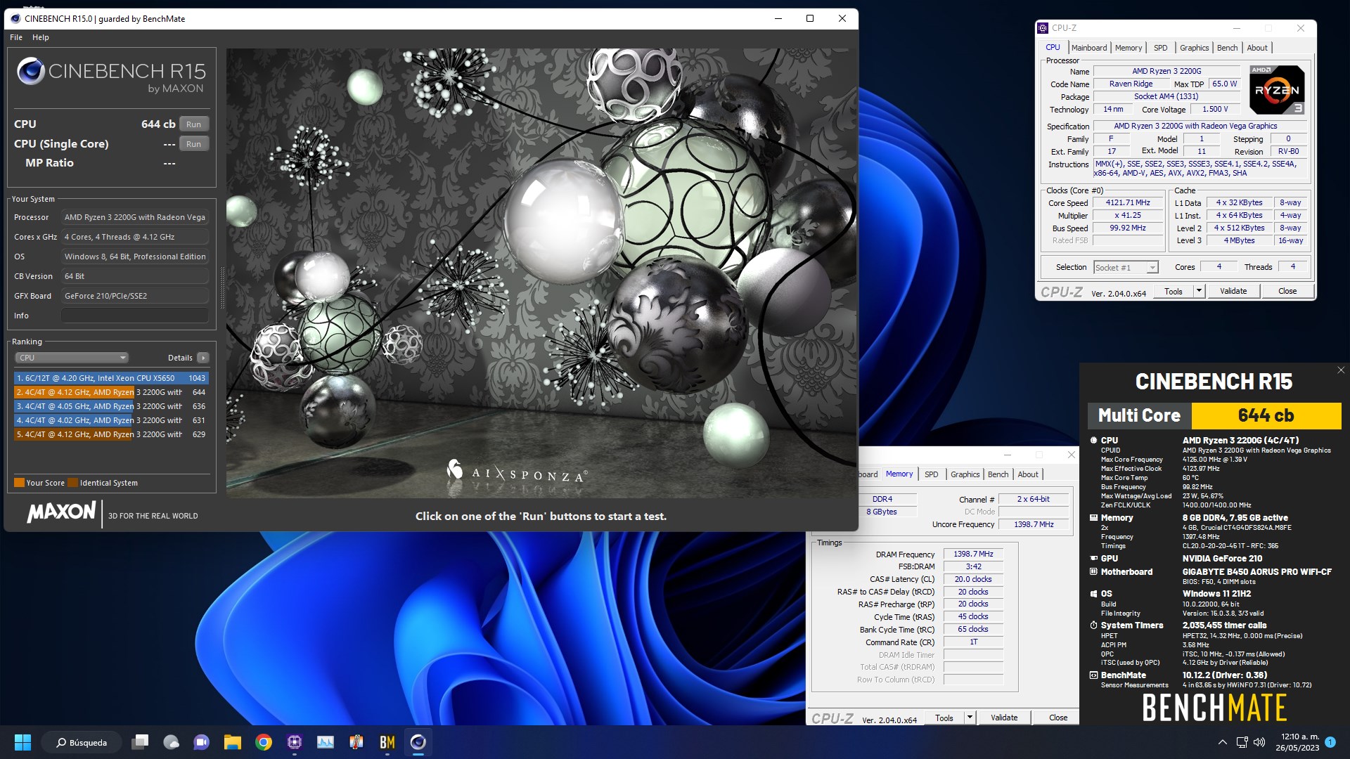Open Bench tab in lower CPU-Z window
The height and width of the screenshot is (759, 1350).
(x=998, y=474)
